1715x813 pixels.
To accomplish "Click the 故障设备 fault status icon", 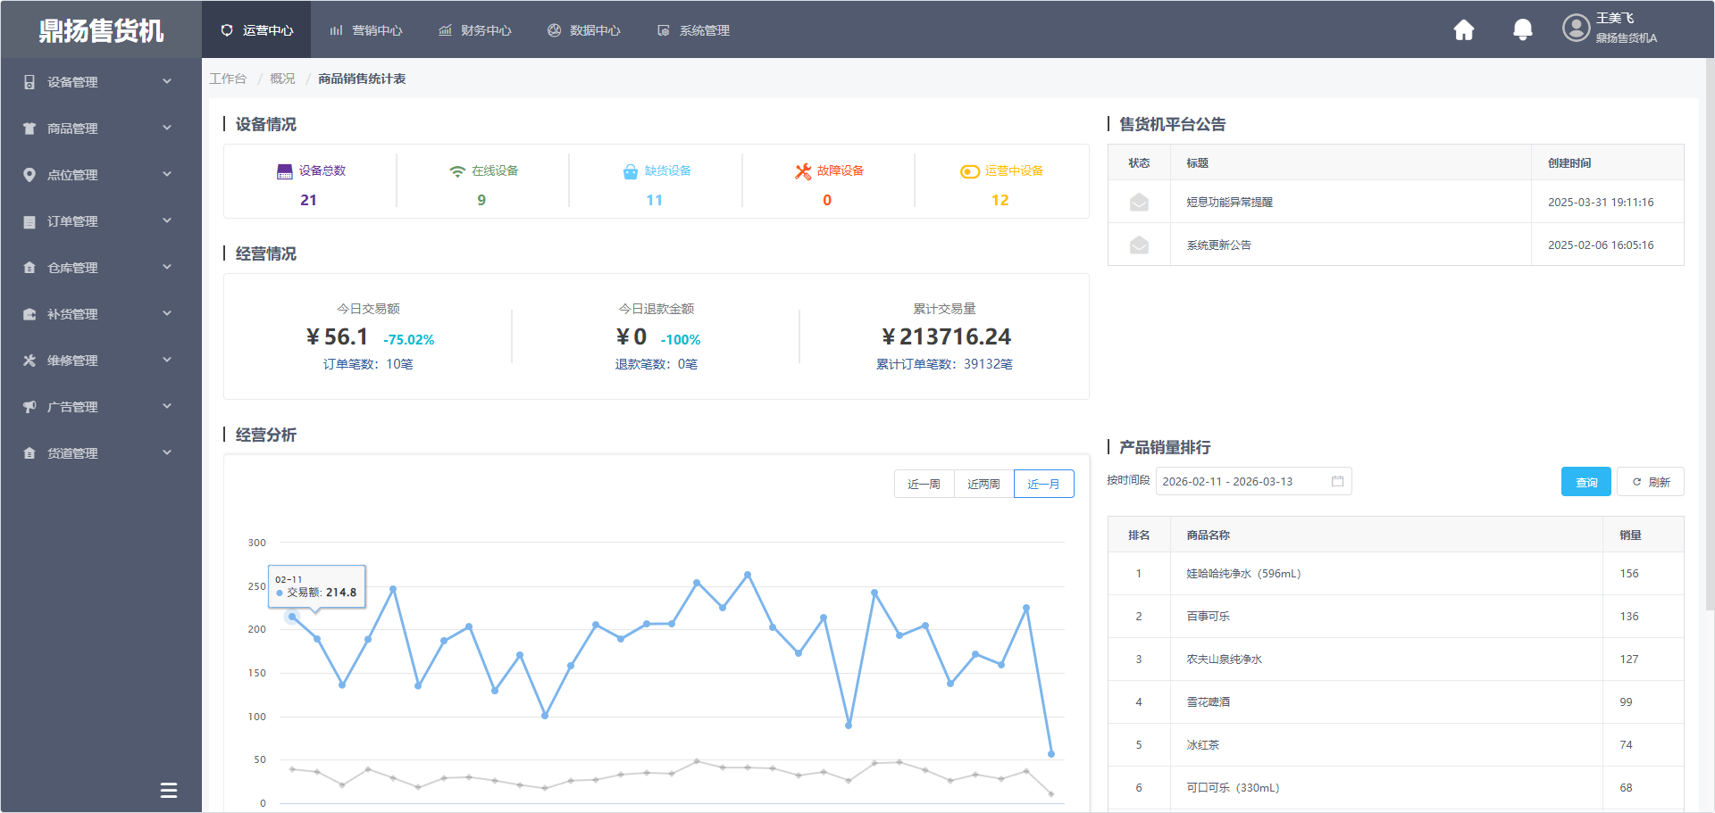I will click(802, 170).
